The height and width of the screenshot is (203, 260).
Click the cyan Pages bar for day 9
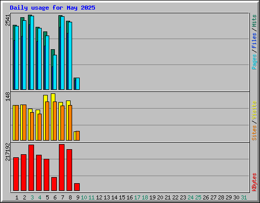pos(78,84)
